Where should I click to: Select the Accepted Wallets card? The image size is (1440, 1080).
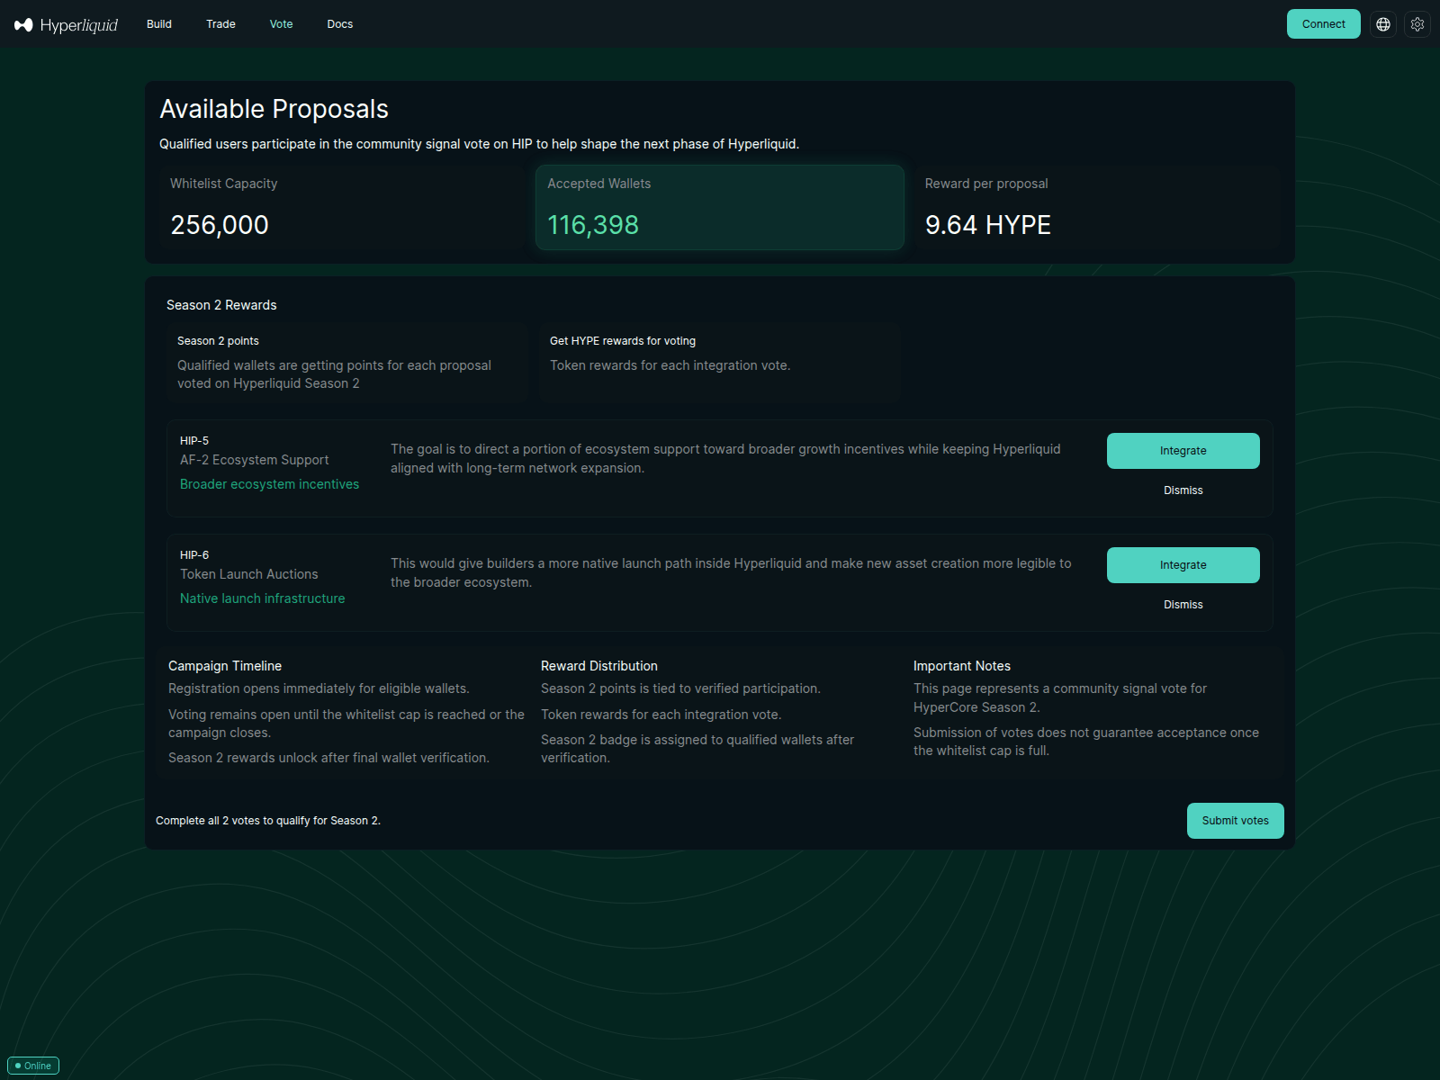pyautogui.click(x=720, y=207)
